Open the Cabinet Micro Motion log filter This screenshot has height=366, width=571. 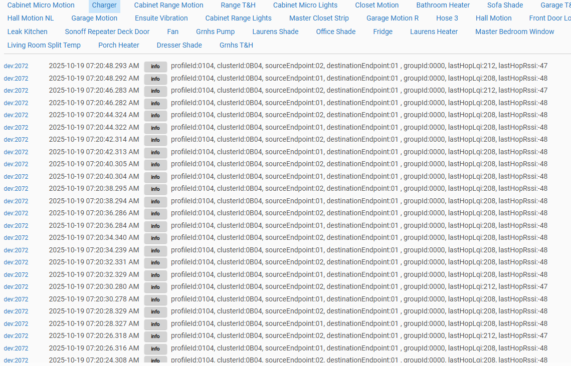[41, 6]
